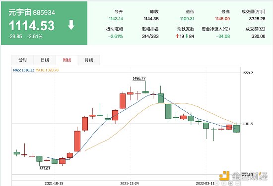Click the 元宇宙 885934 sector title
Screen dimensions: 273x186
[32, 12]
